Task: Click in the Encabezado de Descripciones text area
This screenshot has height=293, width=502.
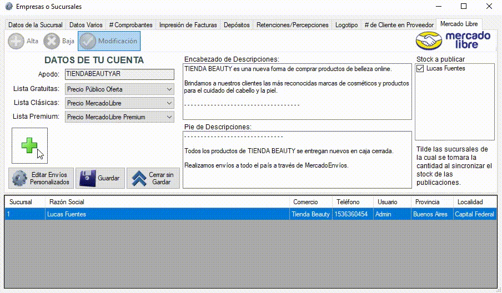Action: [297, 92]
